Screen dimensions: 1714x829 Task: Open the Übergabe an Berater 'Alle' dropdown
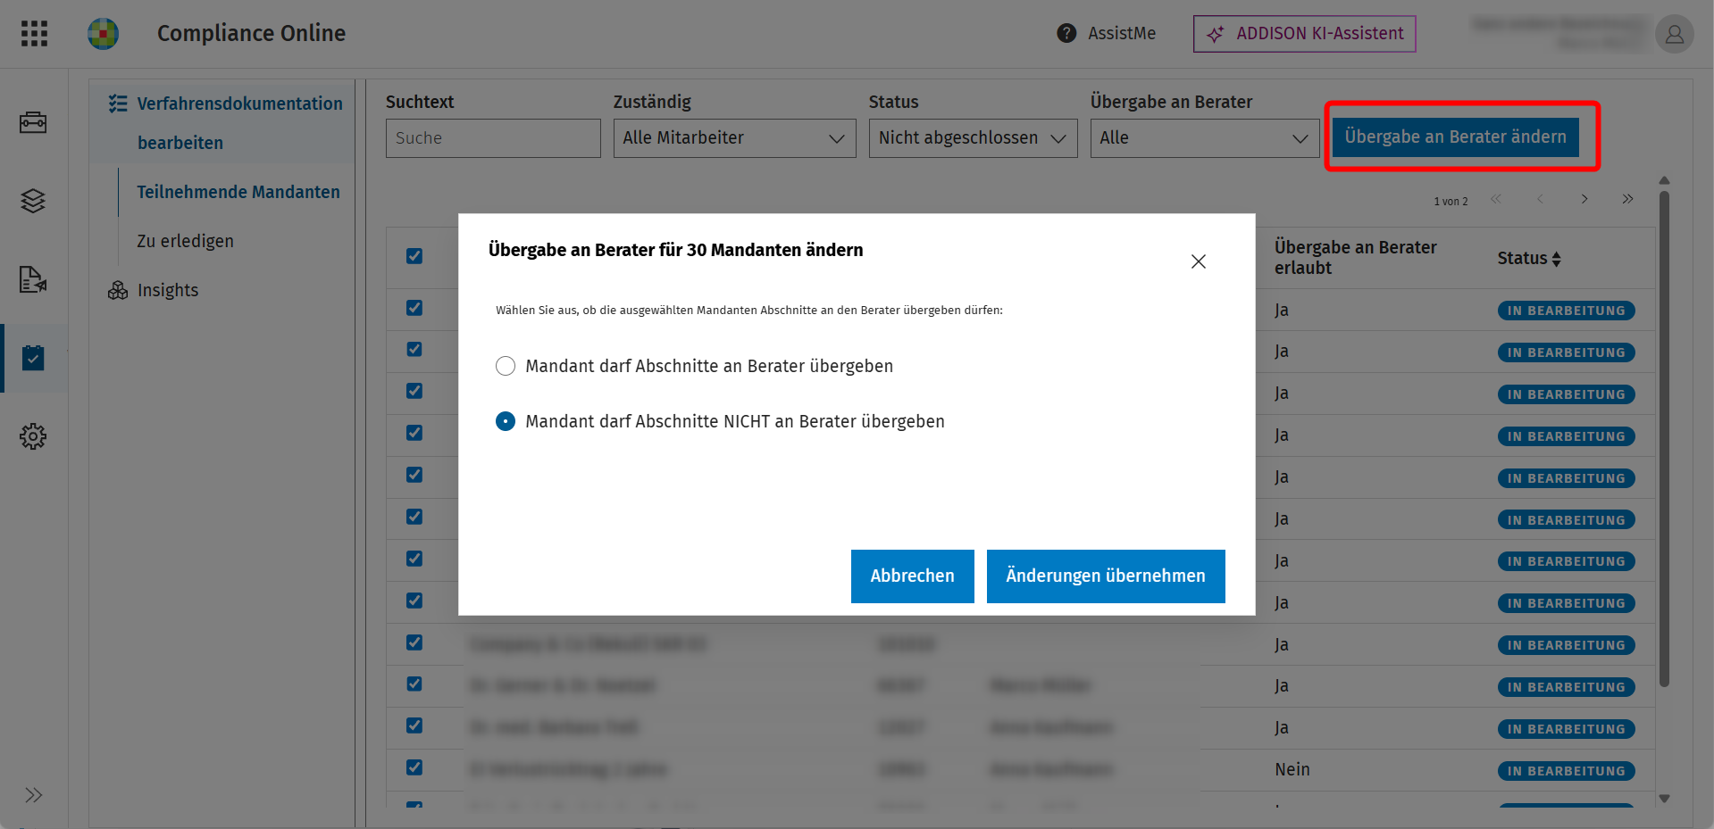1204,138
